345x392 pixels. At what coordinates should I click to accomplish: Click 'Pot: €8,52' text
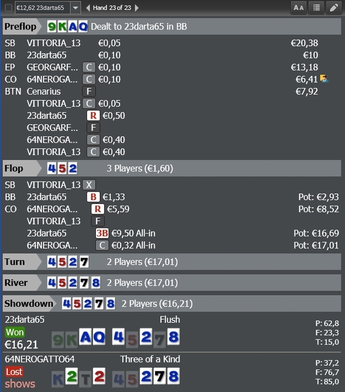click(319, 209)
